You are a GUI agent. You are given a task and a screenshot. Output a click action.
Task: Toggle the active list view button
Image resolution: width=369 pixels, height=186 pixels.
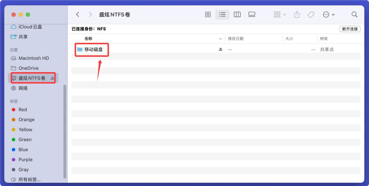(x=222, y=14)
